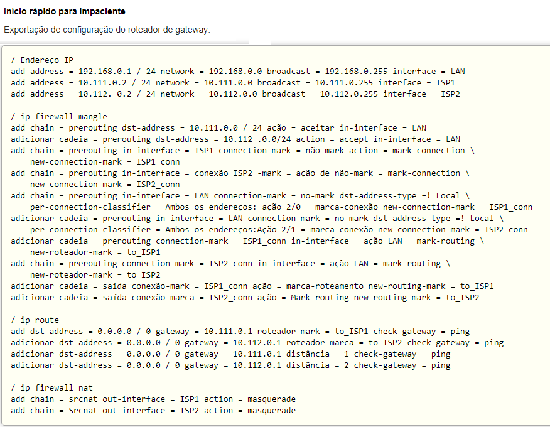Click the route line with "distância = 1"

pos(230,354)
